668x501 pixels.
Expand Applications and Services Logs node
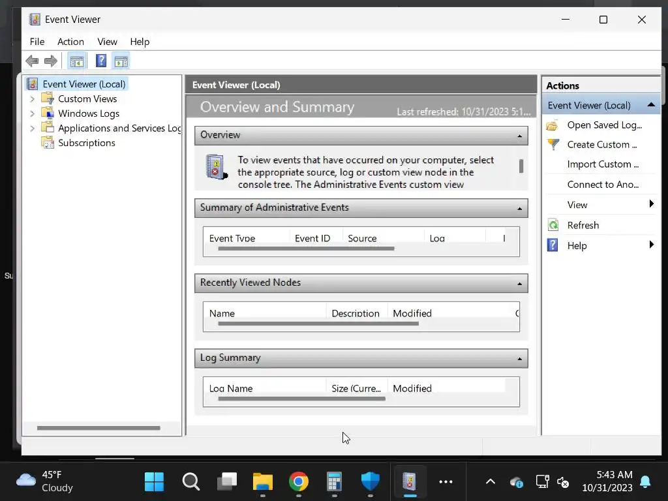point(33,129)
